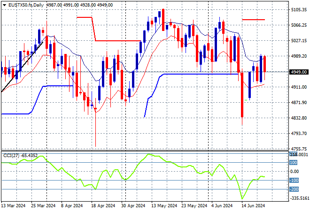Select the OHLC values 4987.00 4991.00 4928.00 4949.00
Image resolution: width=310 pixels, height=211 pixels.
click(80, 5)
